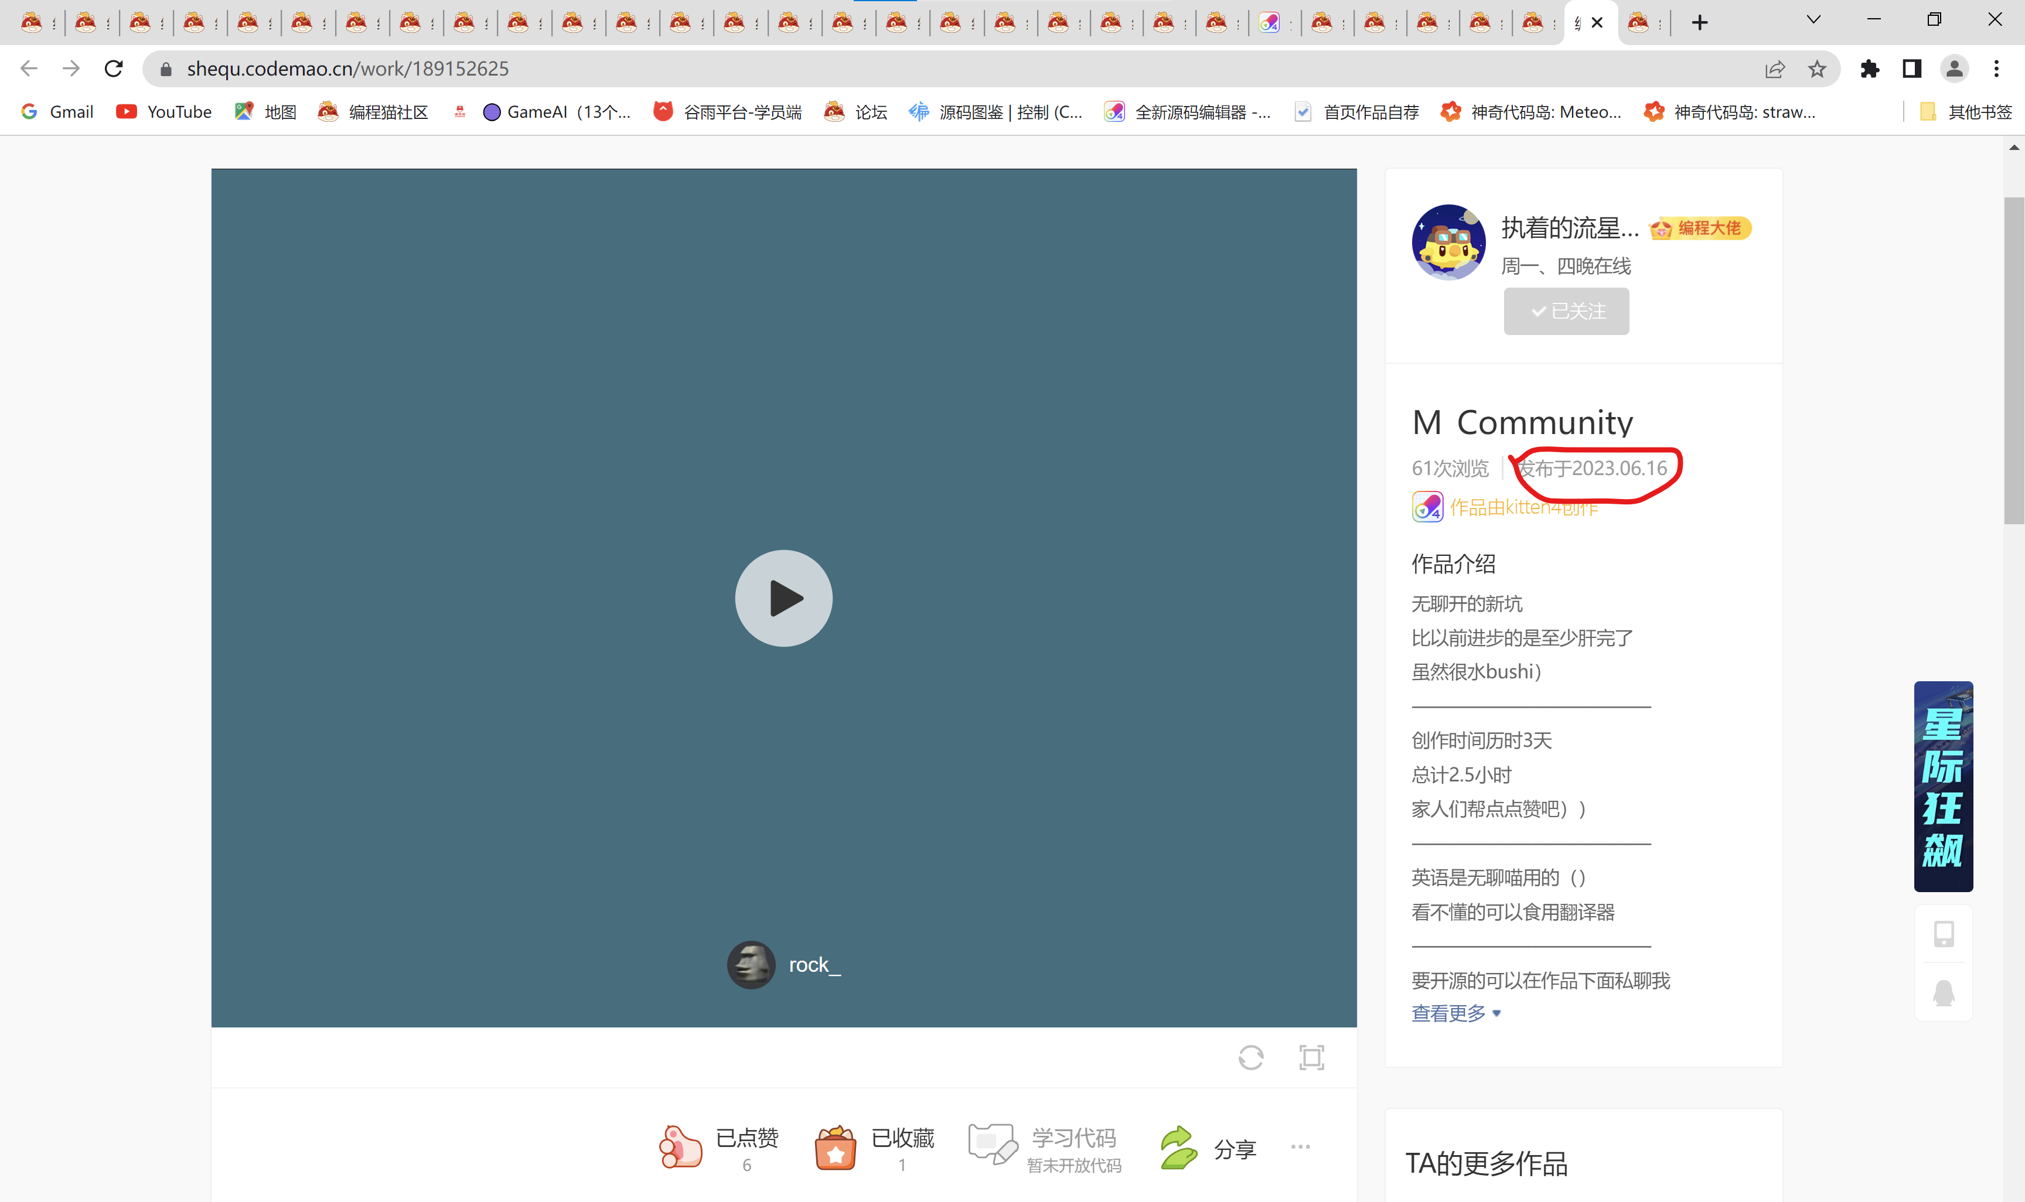This screenshot has width=2025, height=1202.
Task: Open the Extensions puzzle menu
Action: (1870, 69)
